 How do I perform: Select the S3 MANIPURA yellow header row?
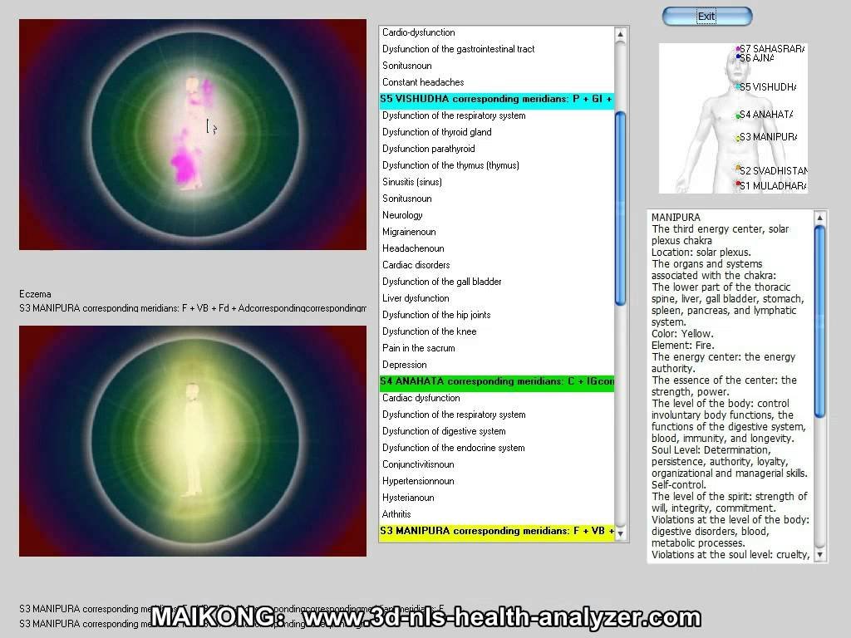click(x=496, y=531)
